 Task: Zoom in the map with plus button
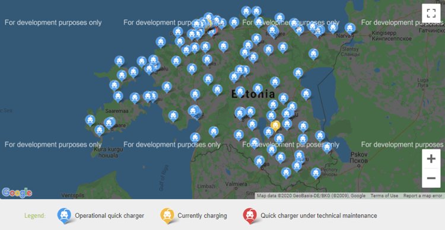431,159
